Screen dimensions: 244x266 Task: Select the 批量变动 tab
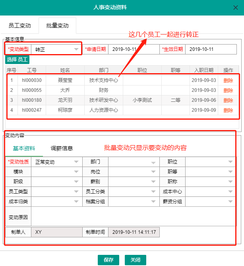coord(57,25)
